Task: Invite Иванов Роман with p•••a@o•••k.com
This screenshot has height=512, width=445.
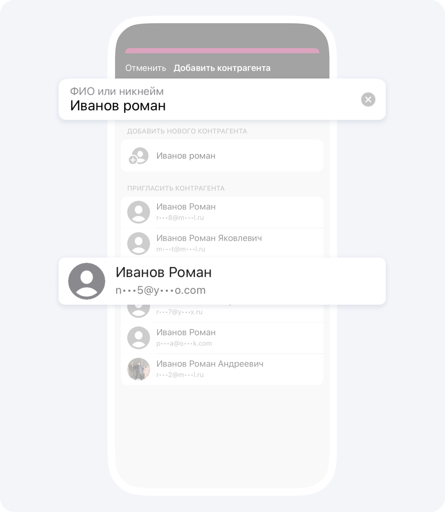Action: point(222,338)
